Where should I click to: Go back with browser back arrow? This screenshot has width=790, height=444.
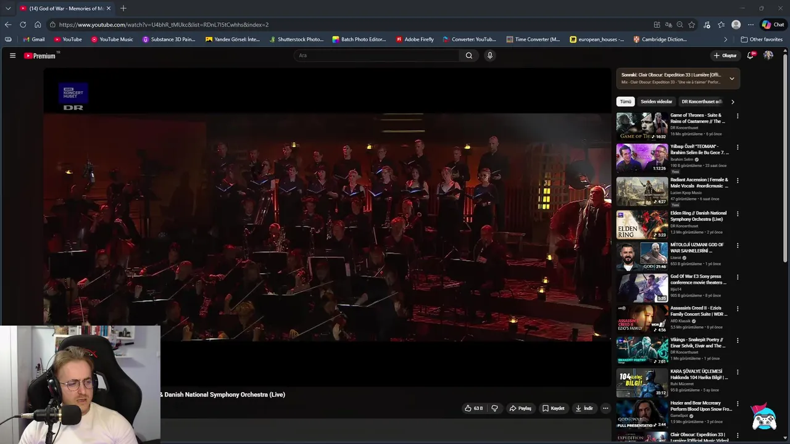point(8,25)
